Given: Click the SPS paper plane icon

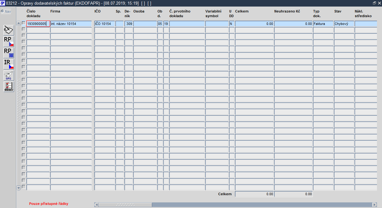Looking at the screenshot, I should (x=9, y=75).
